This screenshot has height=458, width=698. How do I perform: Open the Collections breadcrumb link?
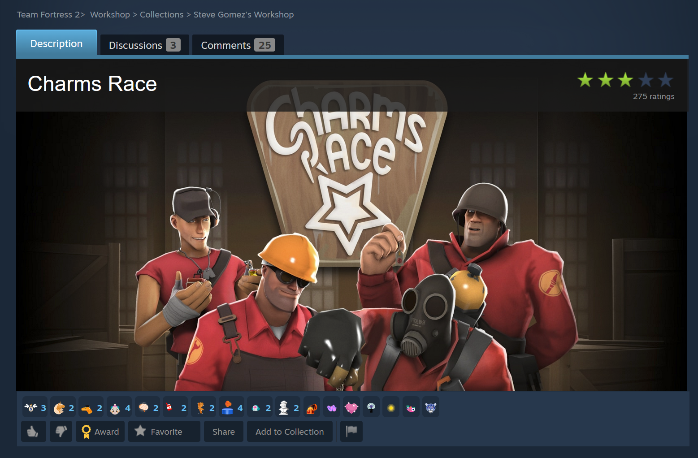pyautogui.click(x=161, y=14)
